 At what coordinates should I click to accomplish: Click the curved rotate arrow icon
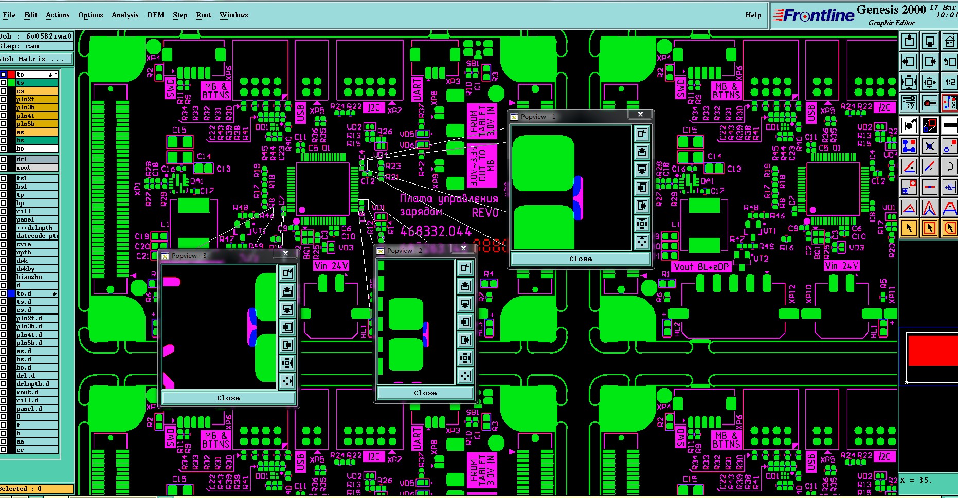[949, 166]
